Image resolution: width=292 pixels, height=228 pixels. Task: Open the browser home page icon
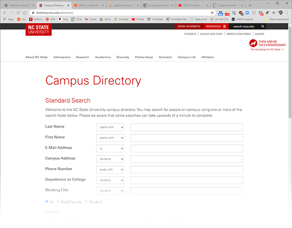tap(25, 12)
